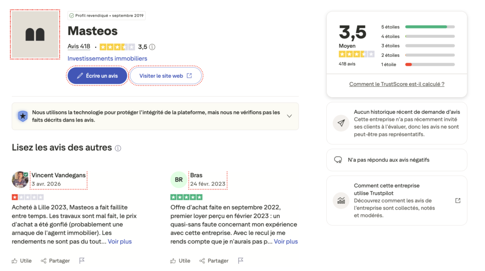This screenshot has height=271, width=485.
Task: Click Bras reviewer name
Action: [196, 175]
